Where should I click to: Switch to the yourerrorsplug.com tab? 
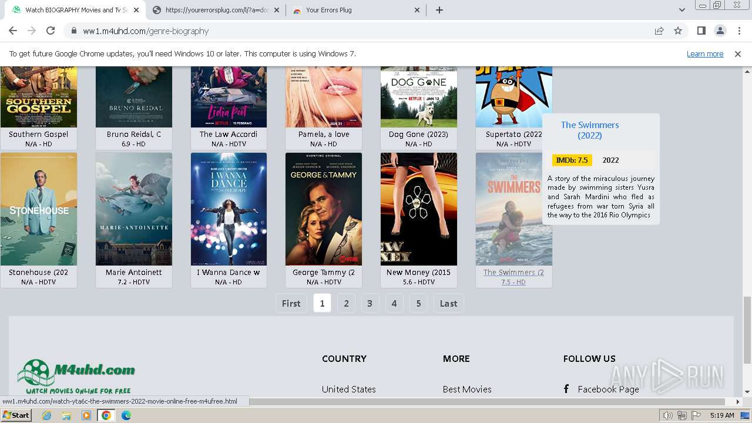[216, 10]
